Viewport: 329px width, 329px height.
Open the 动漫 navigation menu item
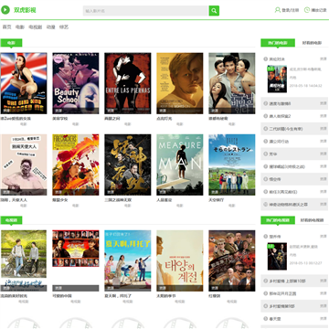tap(50, 27)
